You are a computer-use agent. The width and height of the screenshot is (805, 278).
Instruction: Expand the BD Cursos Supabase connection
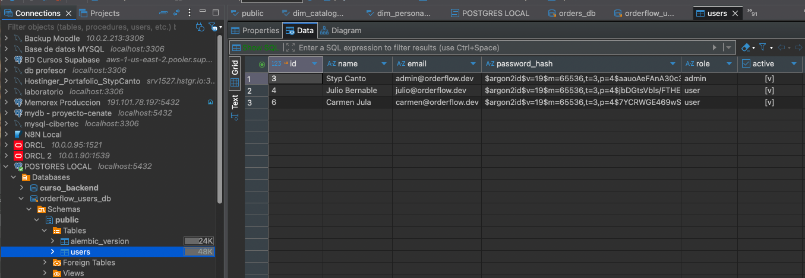click(7, 60)
